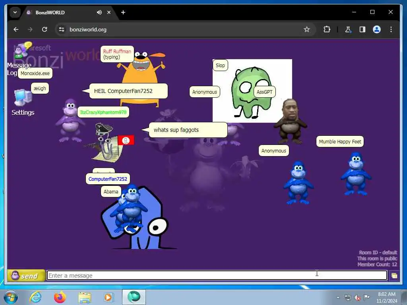Go forward in browser history
This screenshot has height=305, width=407.
[30, 29]
